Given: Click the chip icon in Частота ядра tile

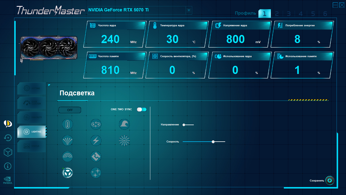Looking at the screenshot, I should [x=93, y=25].
